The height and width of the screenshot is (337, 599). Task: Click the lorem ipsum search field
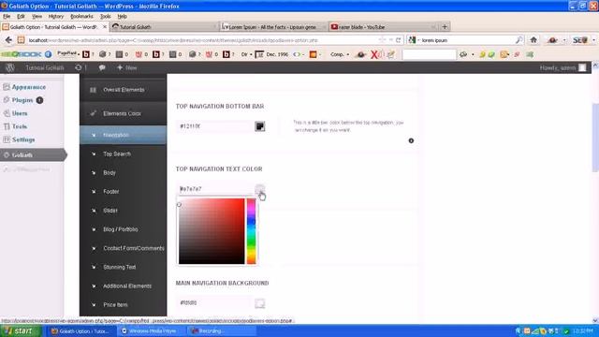466,40
